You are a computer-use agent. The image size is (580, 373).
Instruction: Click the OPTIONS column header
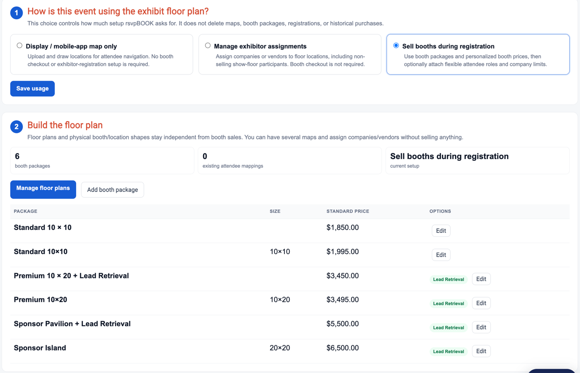[x=440, y=211]
